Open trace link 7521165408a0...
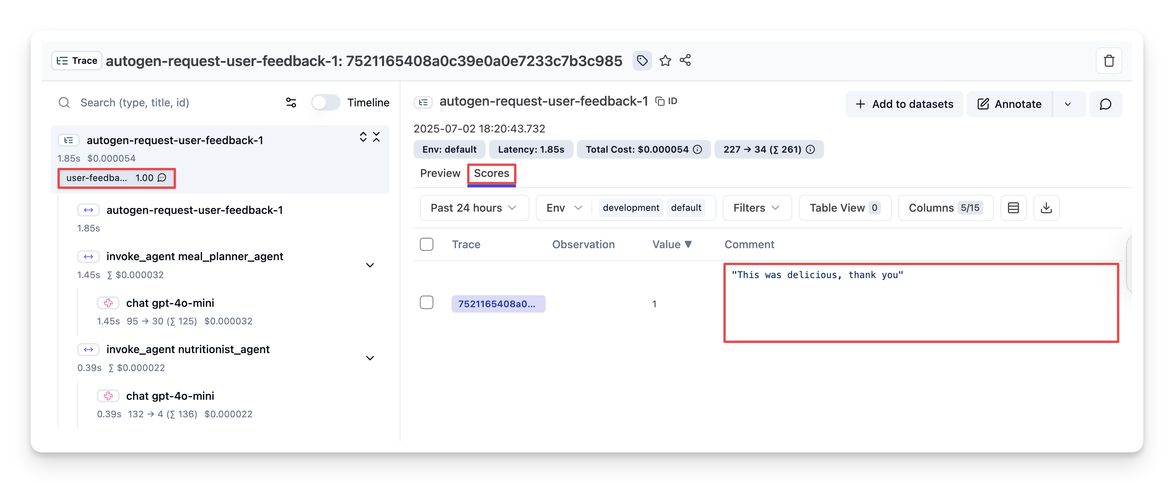The height and width of the screenshot is (483, 1174). tap(498, 304)
